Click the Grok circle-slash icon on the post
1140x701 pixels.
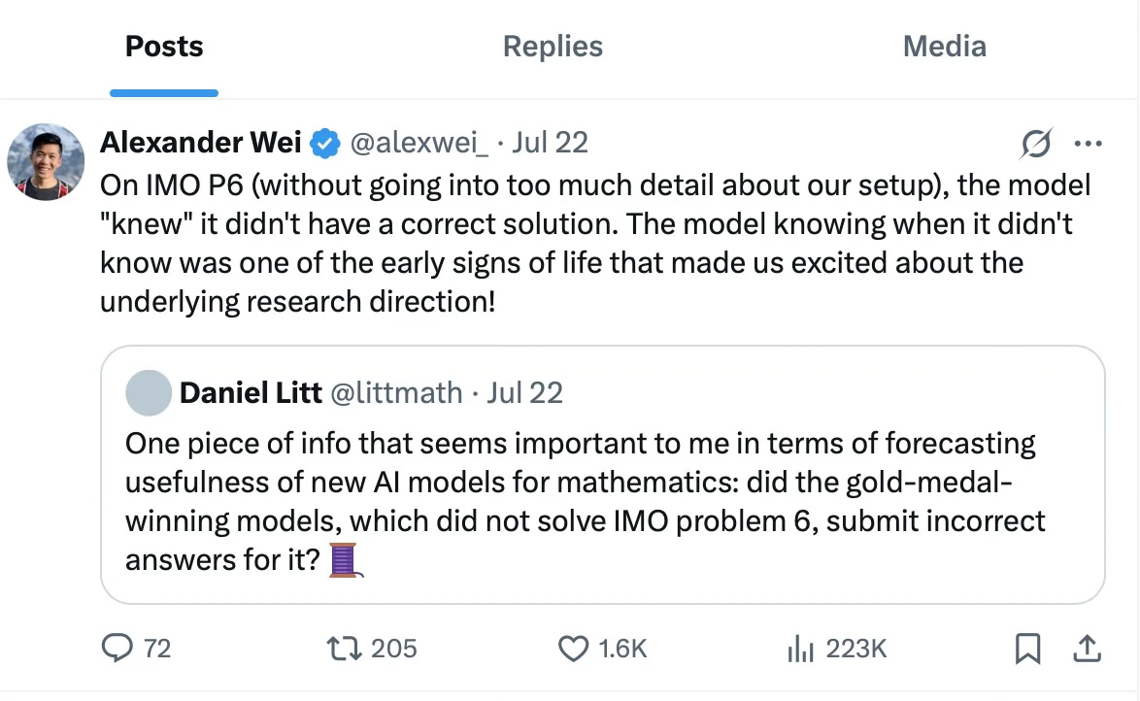(1036, 144)
